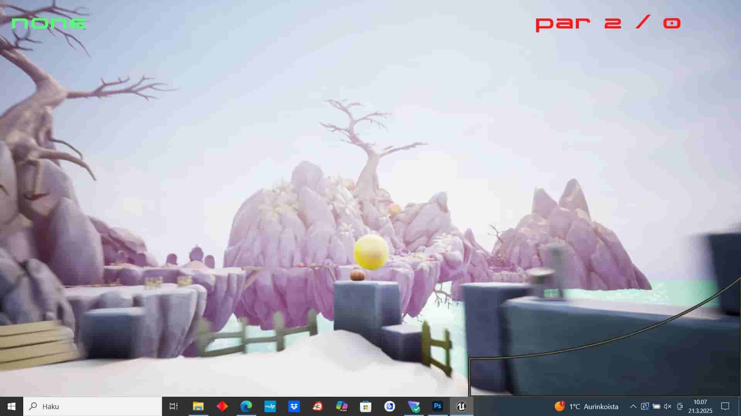Click the green 'none' label
This screenshot has width=741, height=416.
click(x=49, y=23)
